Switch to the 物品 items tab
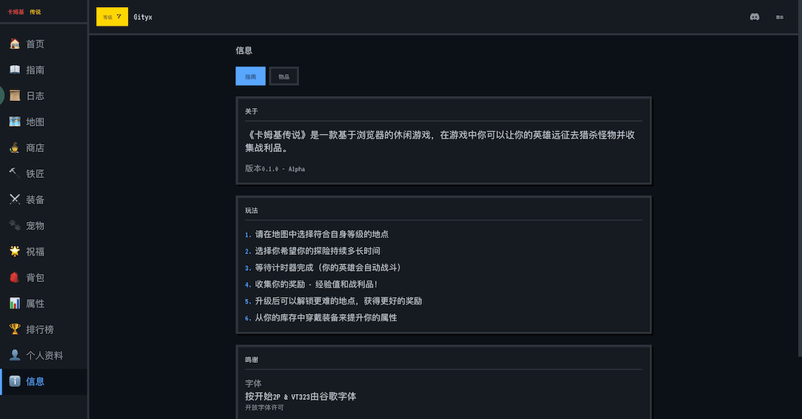The width and height of the screenshot is (802, 419). click(x=284, y=76)
